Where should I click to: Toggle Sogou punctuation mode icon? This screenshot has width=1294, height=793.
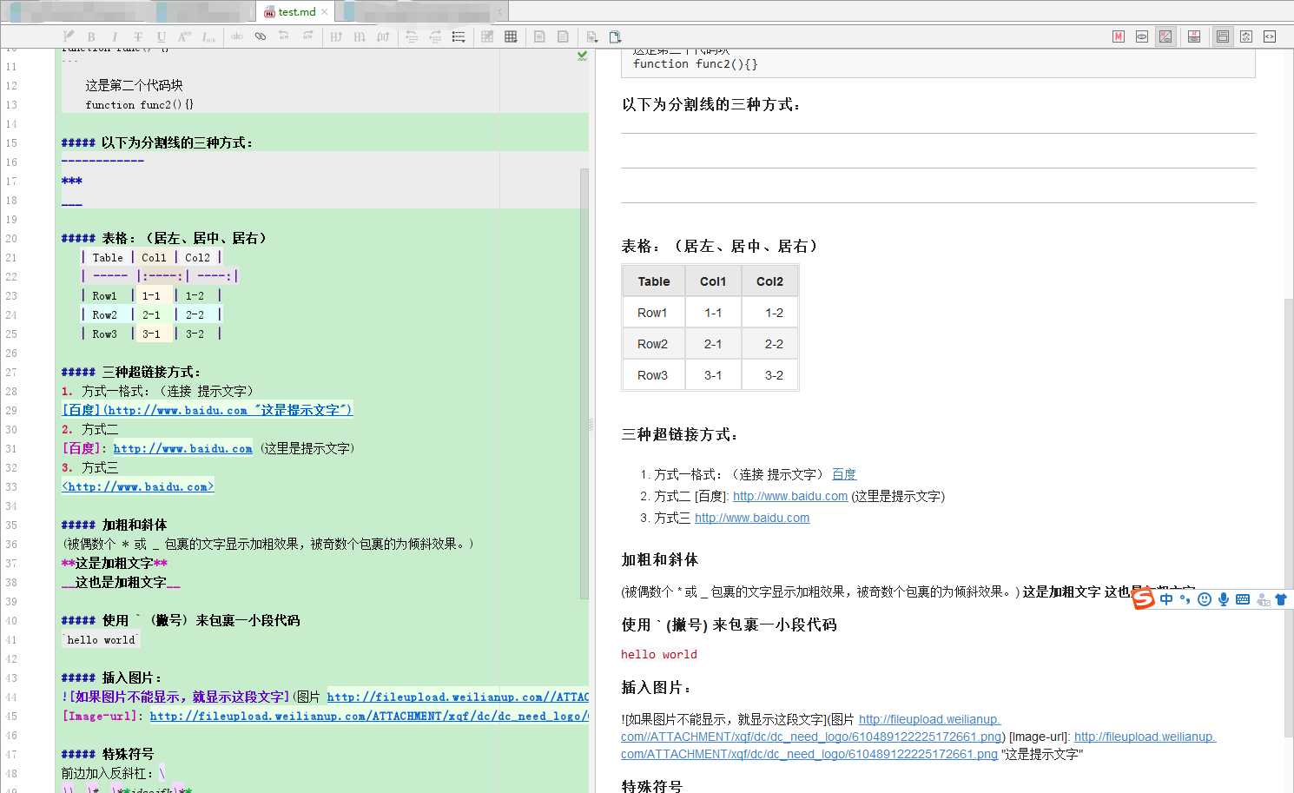point(1185,599)
